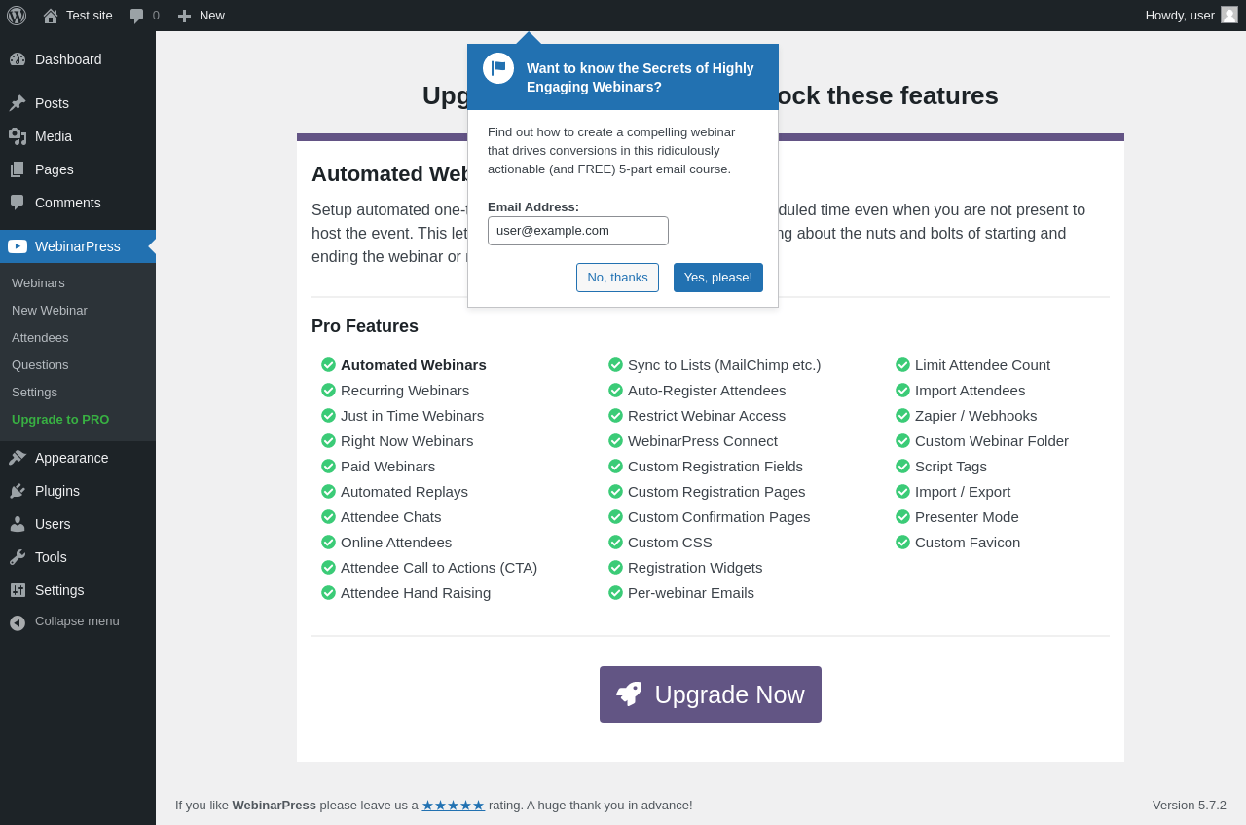Click the Collapse menu arrow icon
This screenshot has height=825, width=1246.
pos(18,622)
